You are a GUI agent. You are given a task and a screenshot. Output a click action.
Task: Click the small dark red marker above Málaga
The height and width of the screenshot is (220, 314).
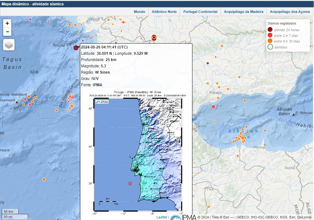click(x=208, y=63)
